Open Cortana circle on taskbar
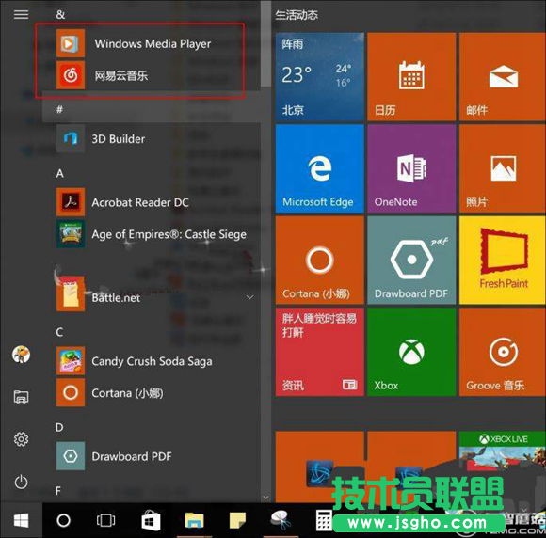The image size is (546, 538). [63, 521]
